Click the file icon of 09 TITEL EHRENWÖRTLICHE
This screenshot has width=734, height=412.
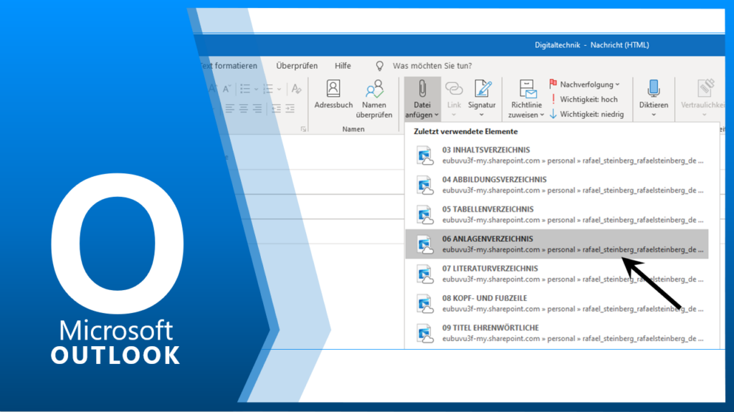coord(425,333)
